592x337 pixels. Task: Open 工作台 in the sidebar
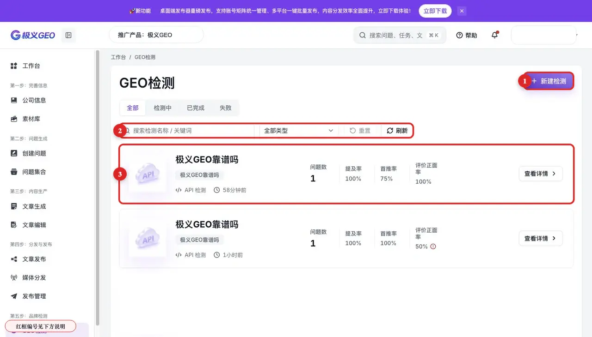[x=31, y=66]
